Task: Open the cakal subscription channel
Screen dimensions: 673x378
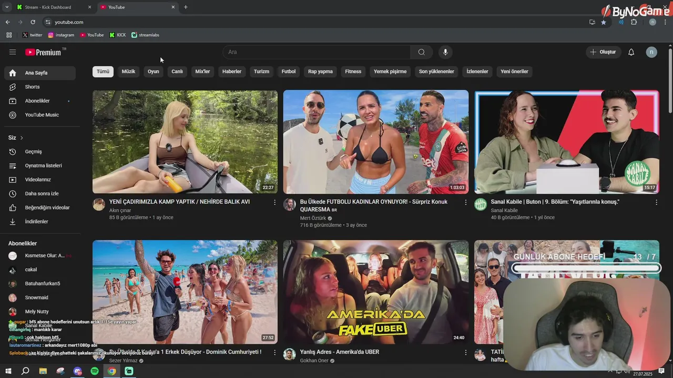Action: (40, 269)
